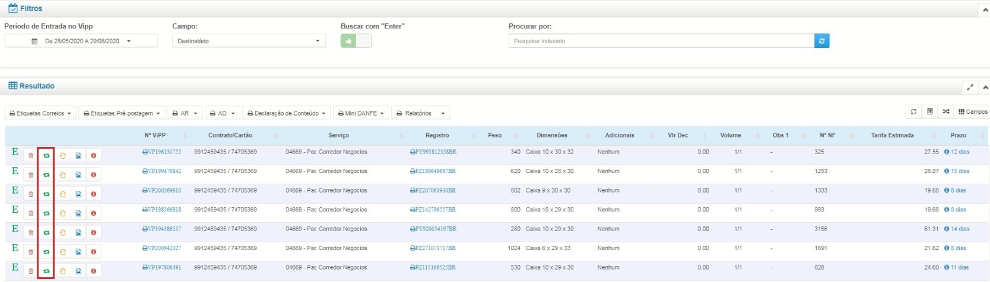Click the blue refresh search button
The width and height of the screenshot is (990, 282).
pyautogui.click(x=821, y=41)
